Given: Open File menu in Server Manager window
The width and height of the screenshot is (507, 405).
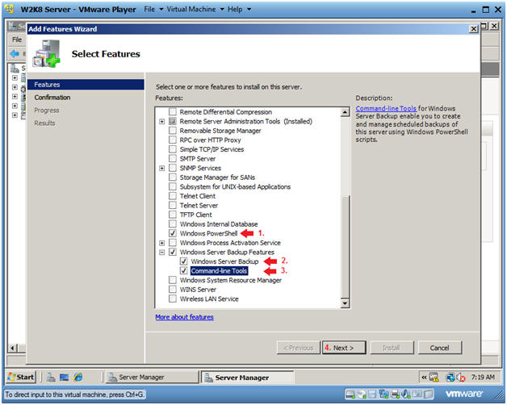Looking at the screenshot, I should 17,40.
